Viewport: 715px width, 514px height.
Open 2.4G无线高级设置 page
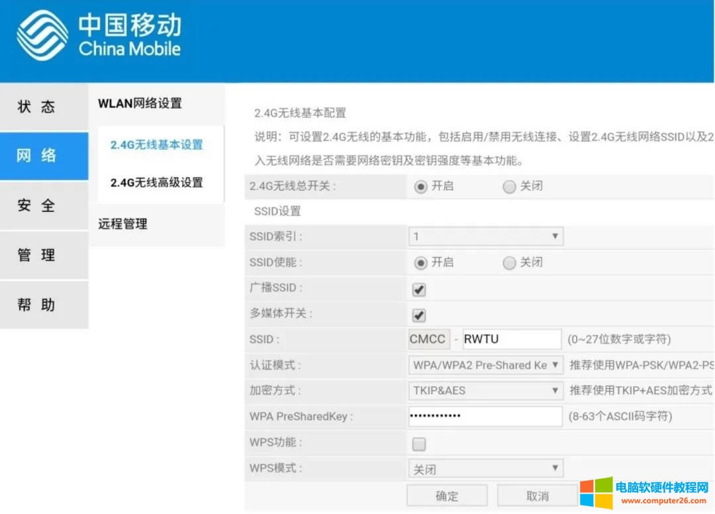point(156,182)
